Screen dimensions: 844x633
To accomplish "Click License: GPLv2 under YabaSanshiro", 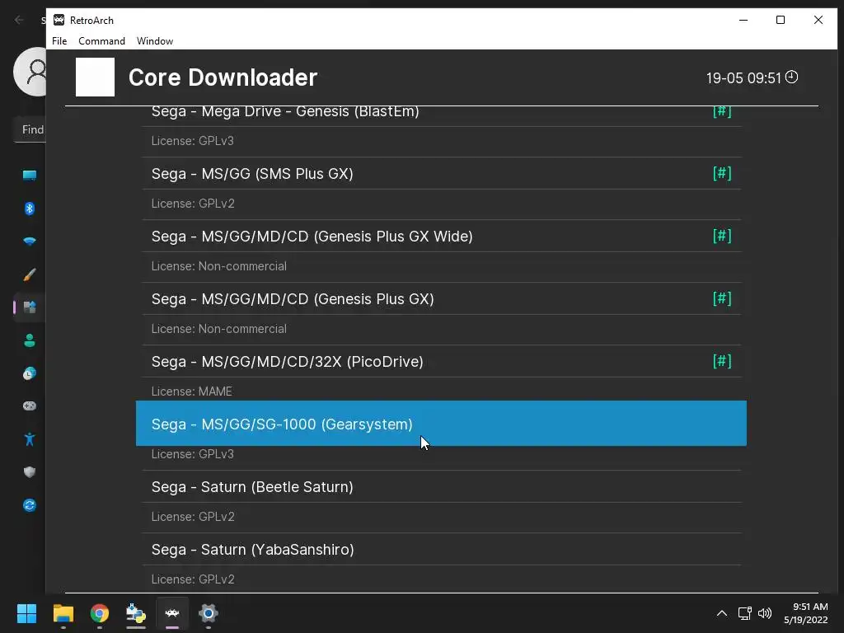I will [x=193, y=579].
